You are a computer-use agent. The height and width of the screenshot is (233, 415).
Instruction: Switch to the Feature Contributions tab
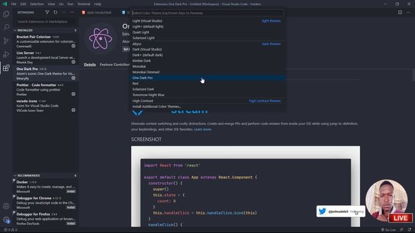pos(115,65)
